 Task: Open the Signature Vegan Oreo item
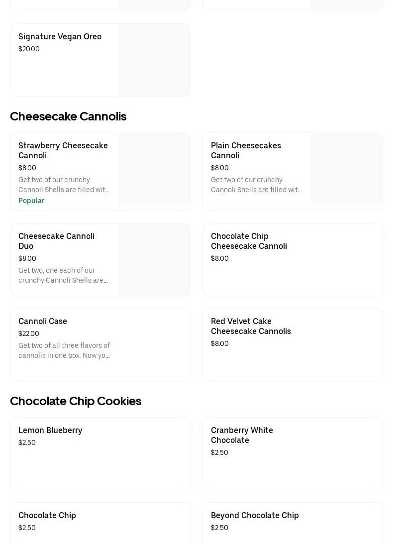coord(60,37)
